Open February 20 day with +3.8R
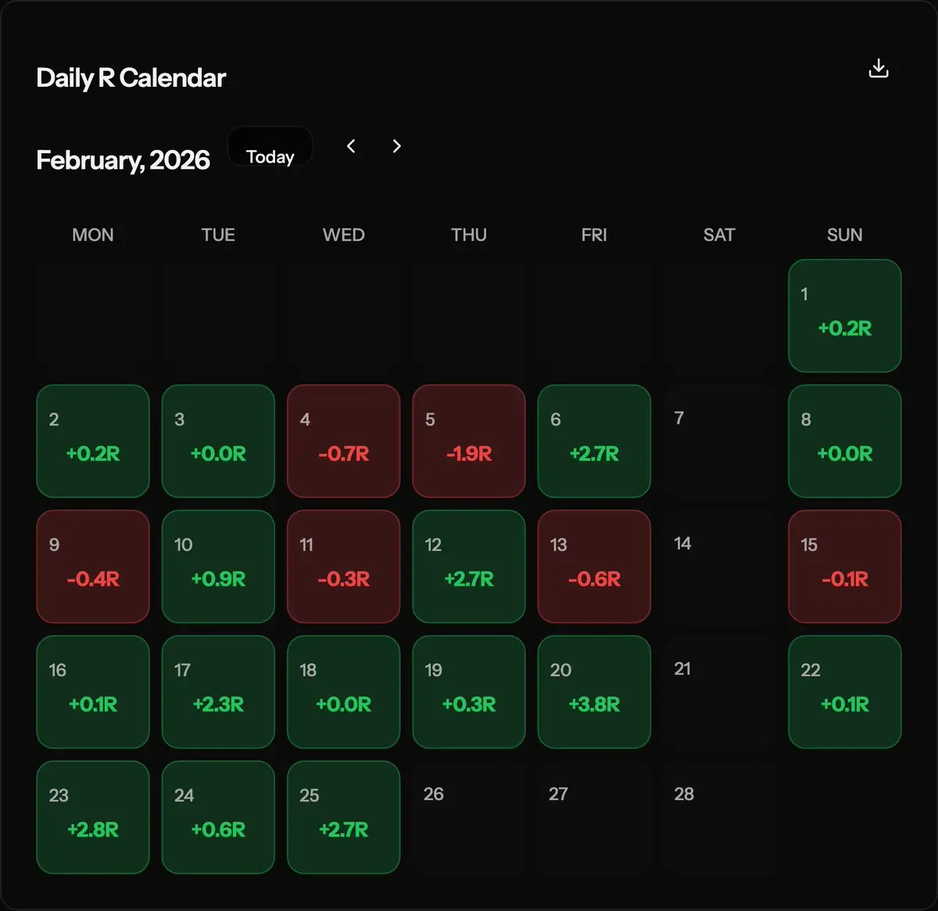The width and height of the screenshot is (938, 911). pos(594,692)
